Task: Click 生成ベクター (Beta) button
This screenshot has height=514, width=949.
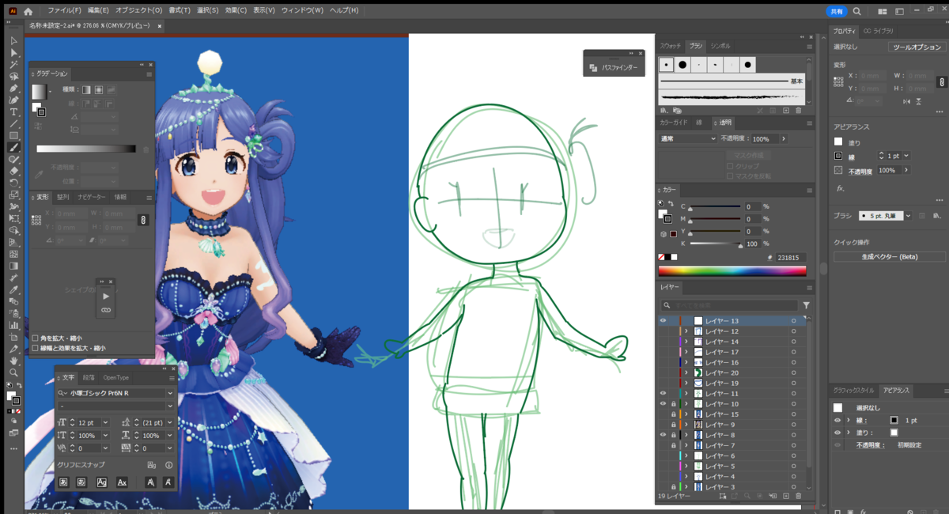Action: [890, 257]
